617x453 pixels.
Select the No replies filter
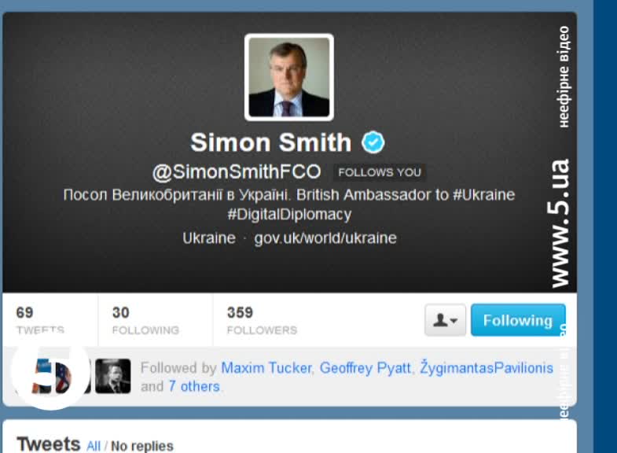(x=142, y=446)
